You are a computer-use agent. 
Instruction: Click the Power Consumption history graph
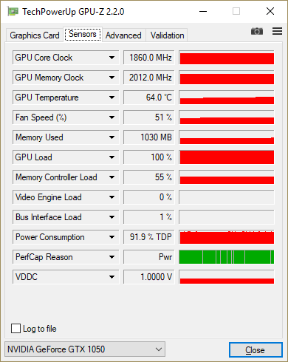point(227,237)
